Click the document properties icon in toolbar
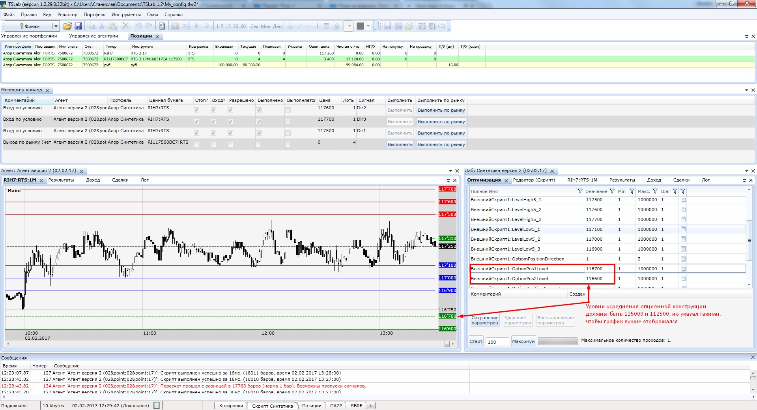Viewport: 757px width, 410px height. (162, 26)
